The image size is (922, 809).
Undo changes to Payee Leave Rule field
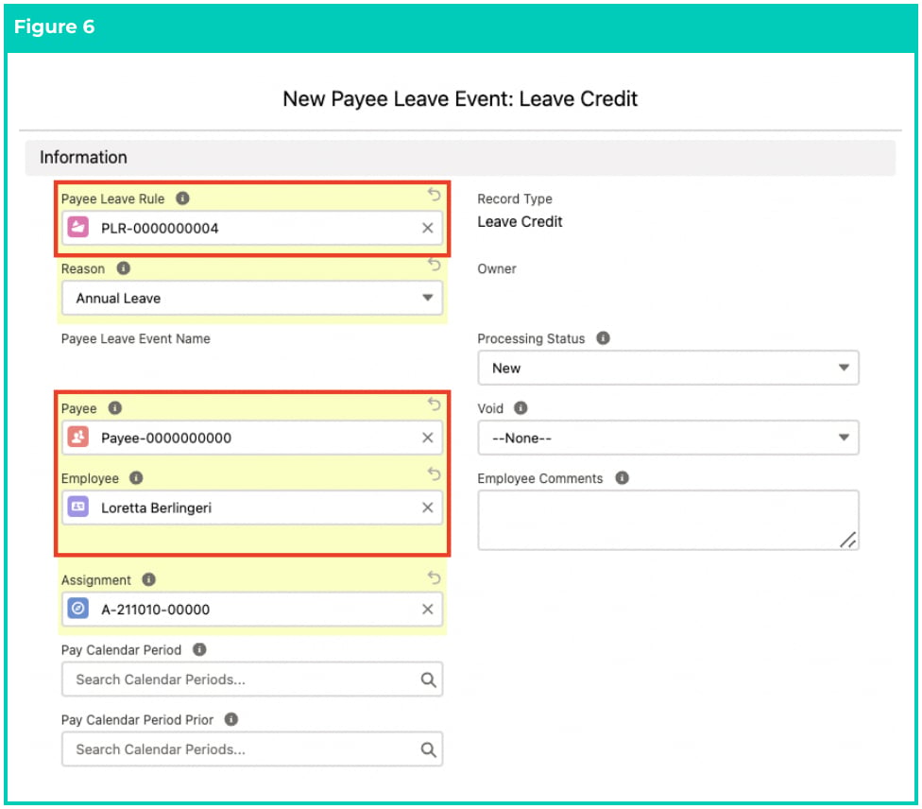434,194
